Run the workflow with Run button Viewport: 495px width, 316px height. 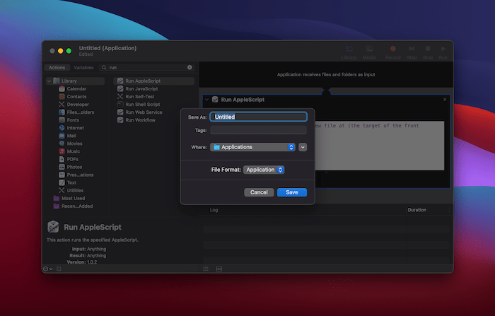tap(443, 52)
